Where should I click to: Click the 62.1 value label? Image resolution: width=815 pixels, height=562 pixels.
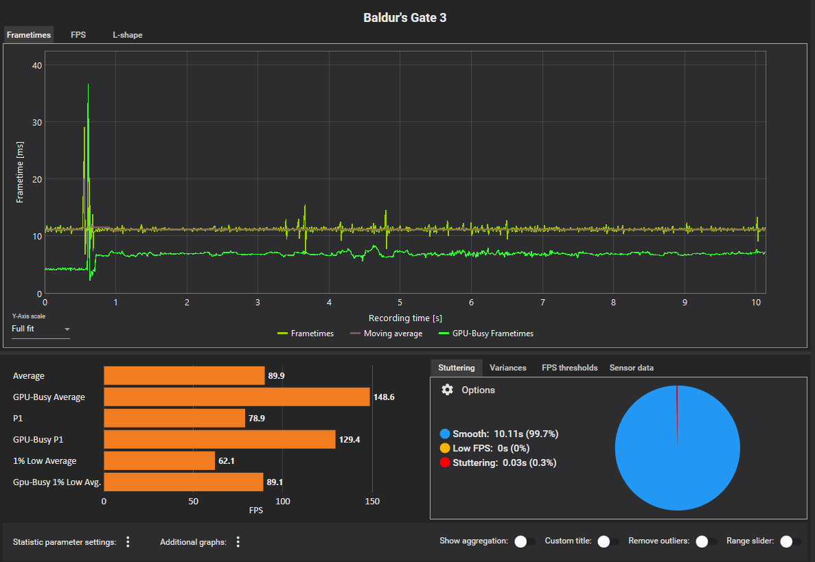click(x=226, y=460)
